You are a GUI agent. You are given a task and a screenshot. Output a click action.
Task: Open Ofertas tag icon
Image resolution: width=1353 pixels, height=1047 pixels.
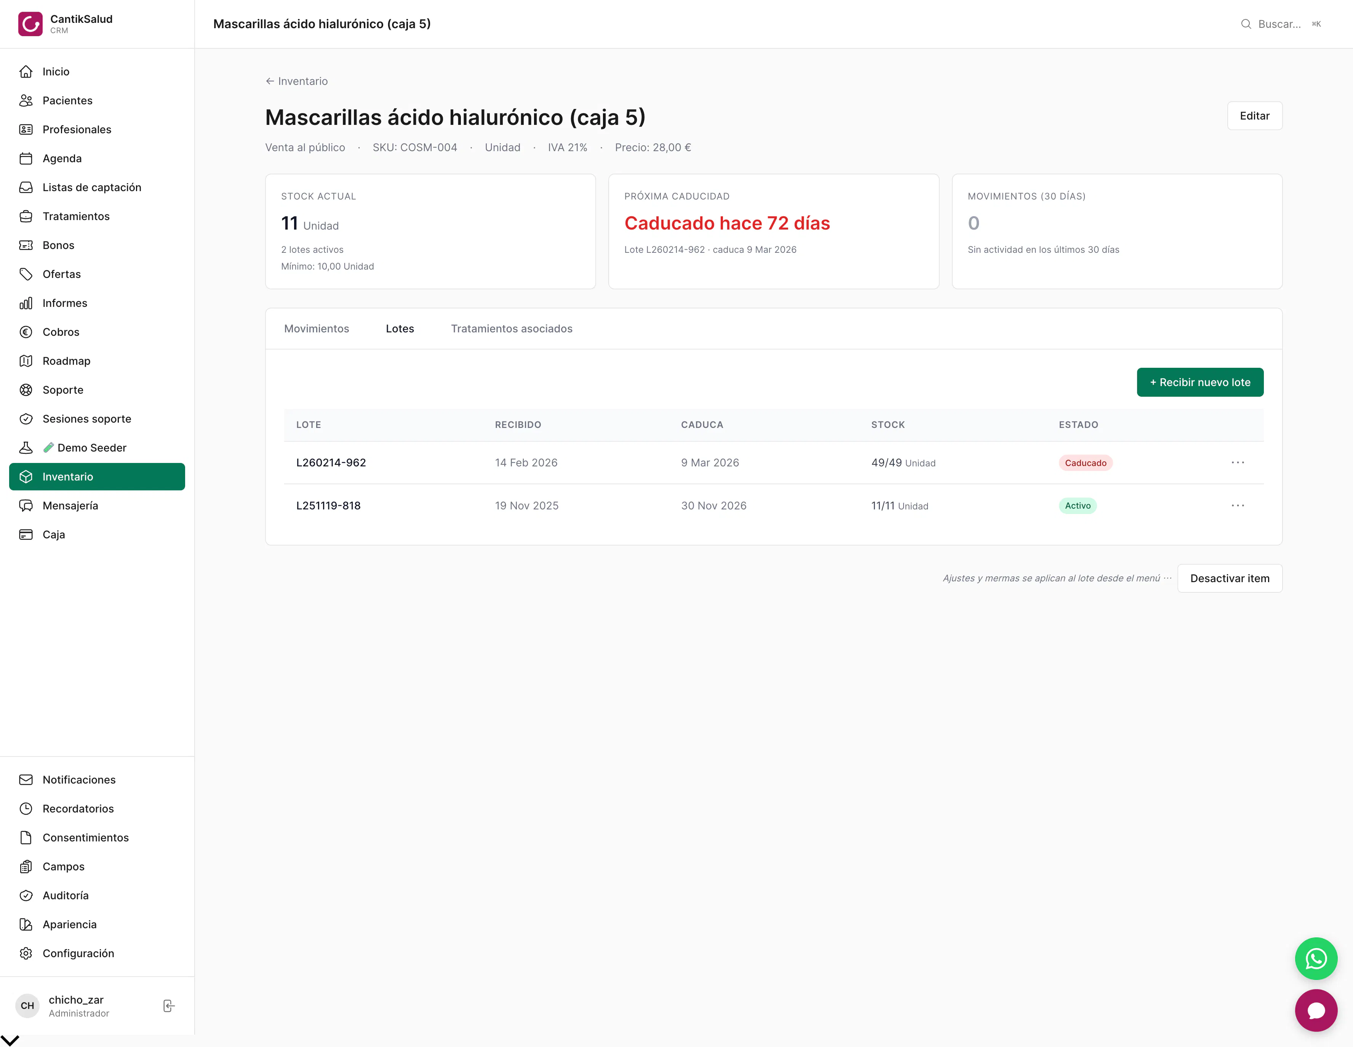tap(26, 274)
